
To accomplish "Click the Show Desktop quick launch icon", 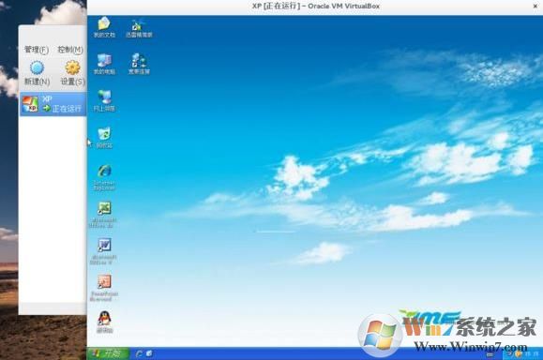I will 150,353.
